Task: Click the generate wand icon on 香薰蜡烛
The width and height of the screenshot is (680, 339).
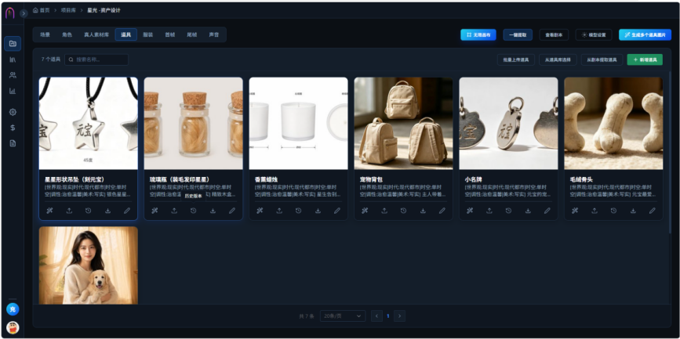Action: (x=260, y=211)
